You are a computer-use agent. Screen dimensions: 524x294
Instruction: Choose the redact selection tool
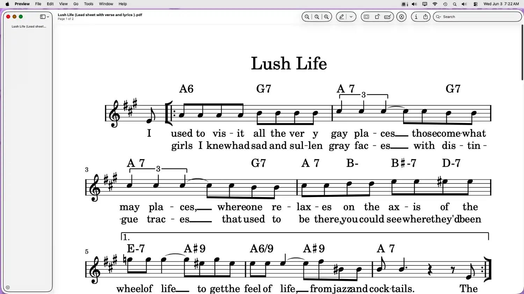pos(366,17)
